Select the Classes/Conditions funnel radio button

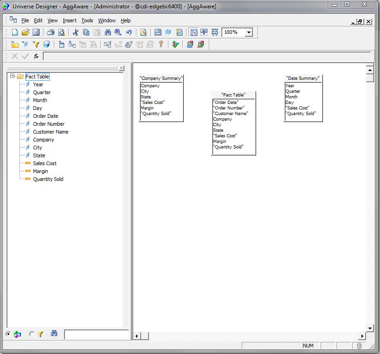32,334
